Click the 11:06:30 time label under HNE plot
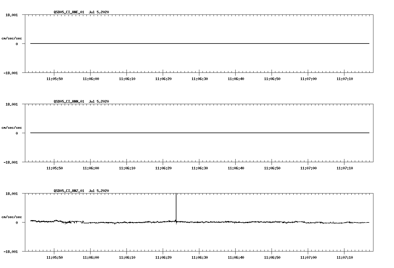 click(199, 79)
